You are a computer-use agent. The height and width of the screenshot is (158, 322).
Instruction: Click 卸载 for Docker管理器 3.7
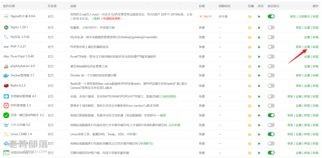click(x=316, y=75)
